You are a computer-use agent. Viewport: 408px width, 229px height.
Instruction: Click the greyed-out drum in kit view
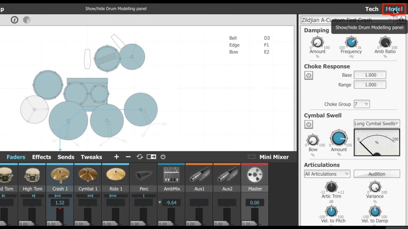34,109
